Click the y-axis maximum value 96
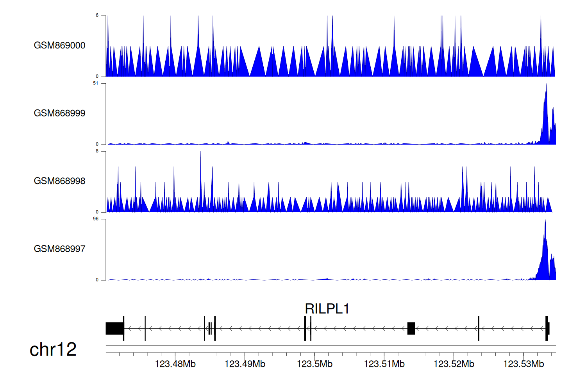This screenshot has height=383, width=586. tap(96, 219)
